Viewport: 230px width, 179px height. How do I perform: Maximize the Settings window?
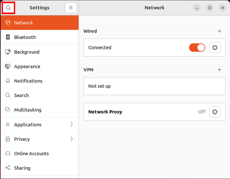[210, 8]
